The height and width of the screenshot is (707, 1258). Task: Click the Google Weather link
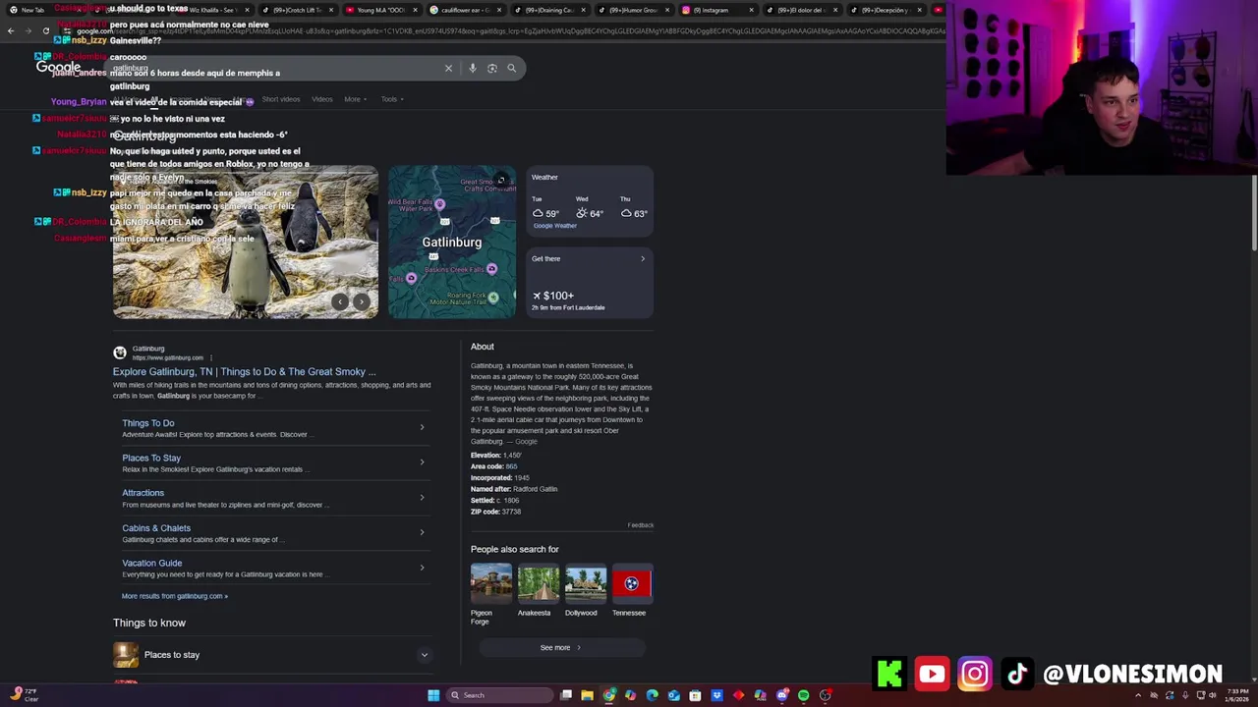pyautogui.click(x=555, y=226)
